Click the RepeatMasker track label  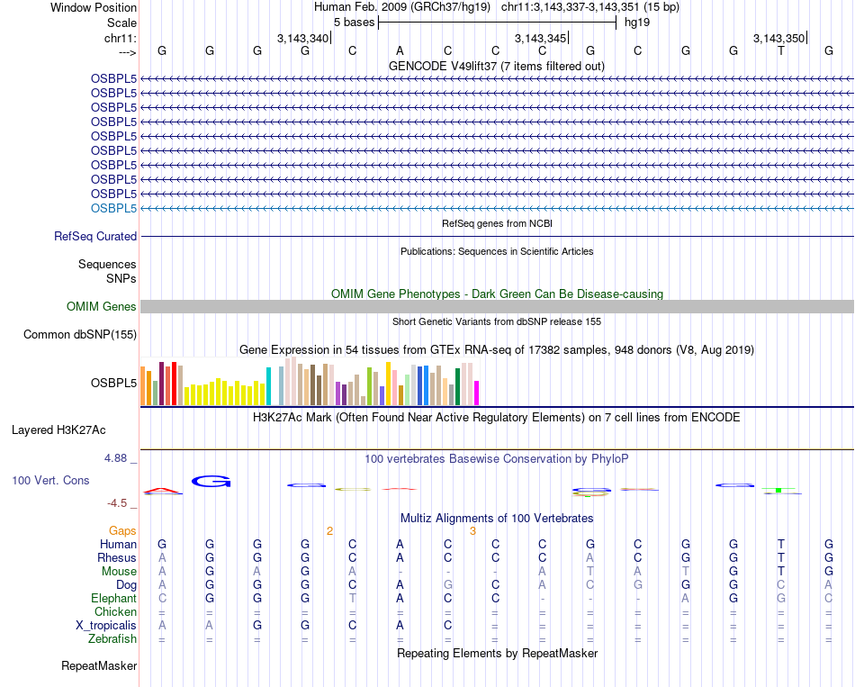(99, 665)
